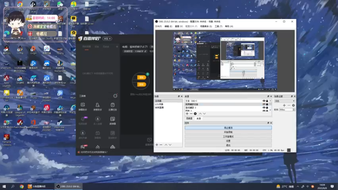Move selected scene down arrow
The image size is (338, 190).
point(170,145)
